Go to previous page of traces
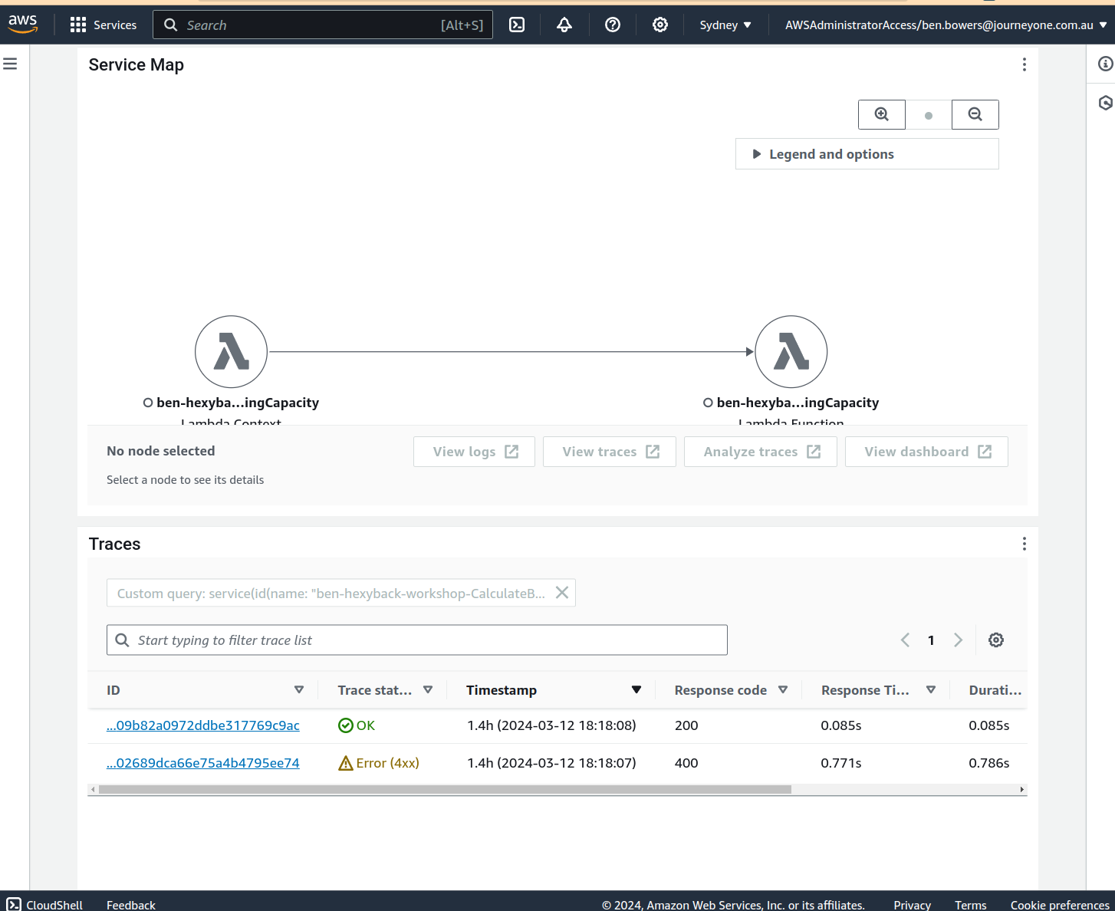The width and height of the screenshot is (1115, 911). pyautogui.click(x=906, y=640)
